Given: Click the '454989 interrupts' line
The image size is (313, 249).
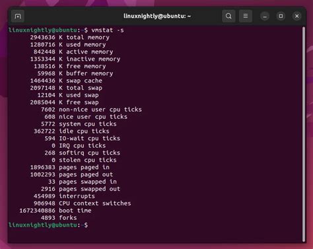Looking at the screenshot, I should [x=64, y=196].
